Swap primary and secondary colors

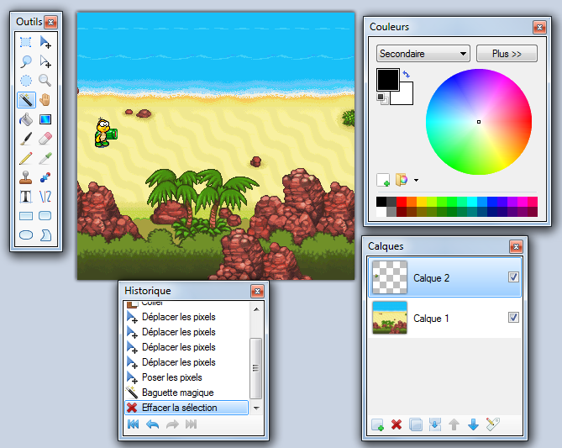click(407, 74)
